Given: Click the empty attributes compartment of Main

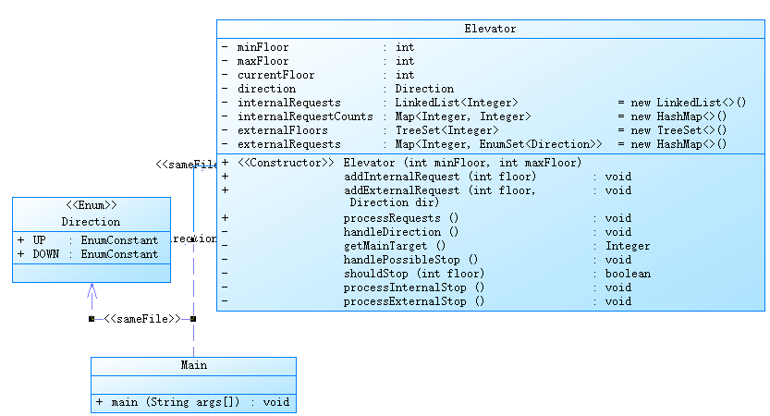Looking at the screenshot, I should point(193,385).
